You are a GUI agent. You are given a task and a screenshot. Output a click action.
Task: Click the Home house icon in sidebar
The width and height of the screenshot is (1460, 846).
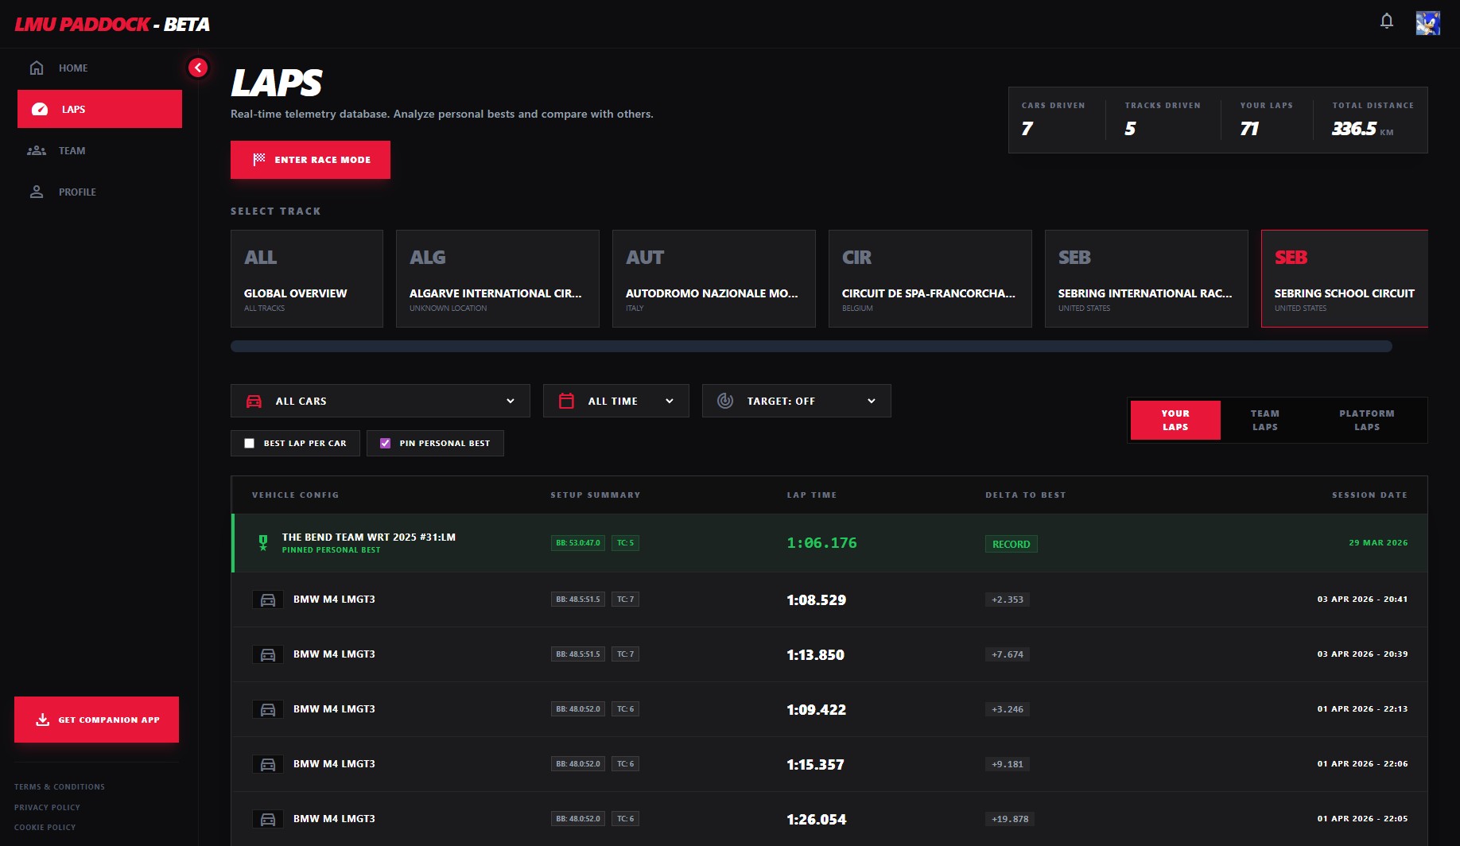coord(37,68)
